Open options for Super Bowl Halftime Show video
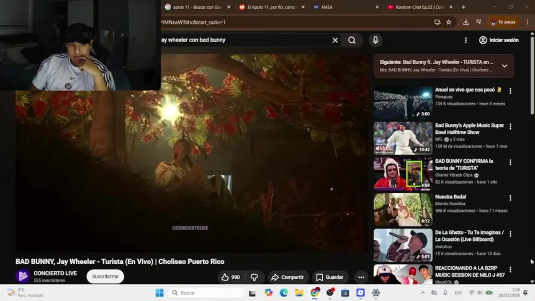Viewport: 535px width, 301px height. [x=510, y=126]
